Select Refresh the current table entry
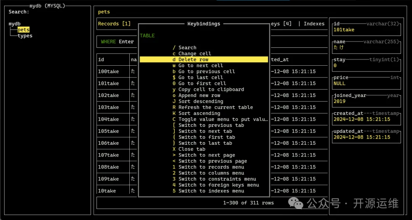 click(x=216, y=107)
